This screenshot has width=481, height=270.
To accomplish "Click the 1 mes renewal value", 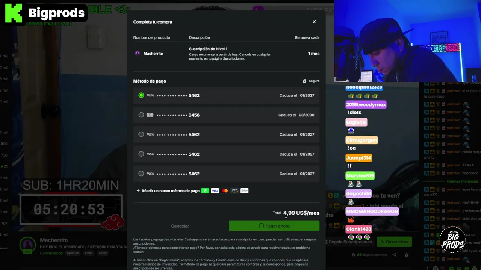I will point(314,54).
